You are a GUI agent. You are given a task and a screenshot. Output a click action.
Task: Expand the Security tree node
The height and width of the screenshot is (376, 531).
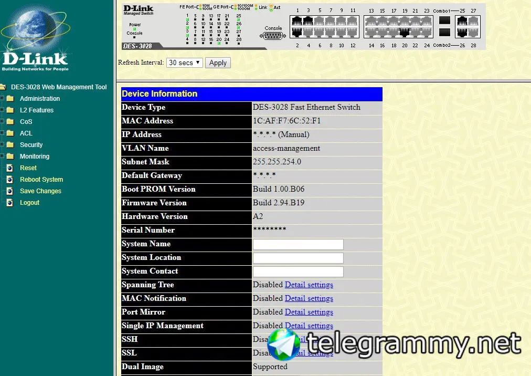click(2, 144)
